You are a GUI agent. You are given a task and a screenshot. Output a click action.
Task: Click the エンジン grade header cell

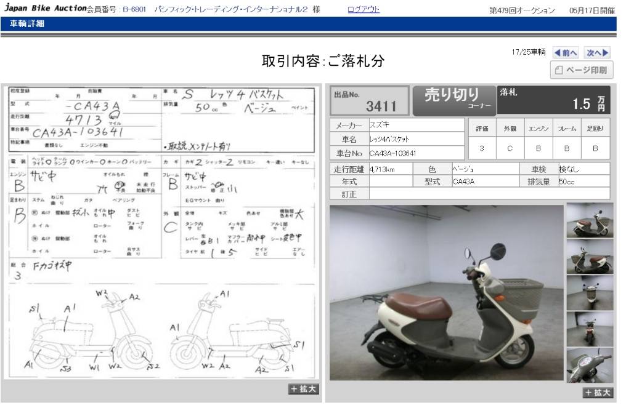(x=538, y=129)
